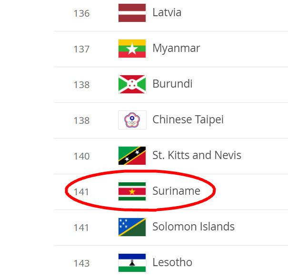Click rank number 136
Viewport: 288px width, 279px height.
tap(81, 13)
